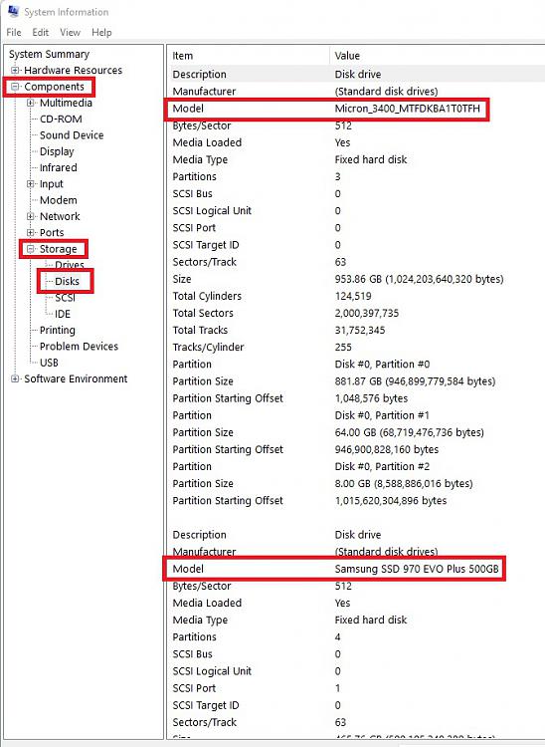Select Modem tree item

click(x=59, y=200)
